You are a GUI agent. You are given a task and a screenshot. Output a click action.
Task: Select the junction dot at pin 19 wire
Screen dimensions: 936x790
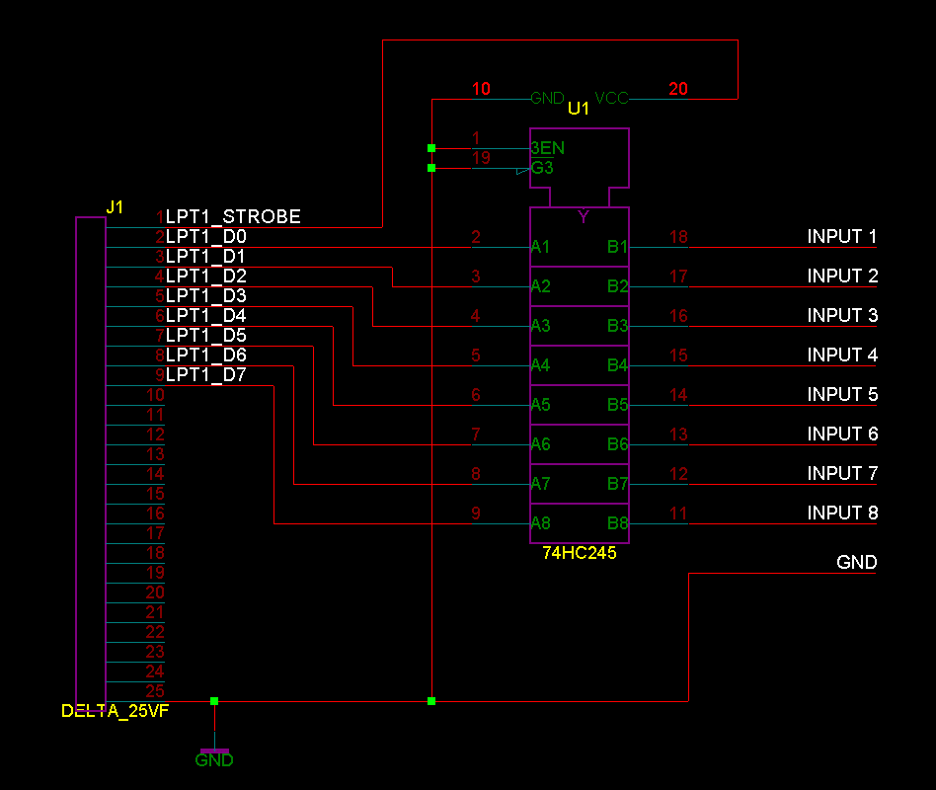coord(431,168)
